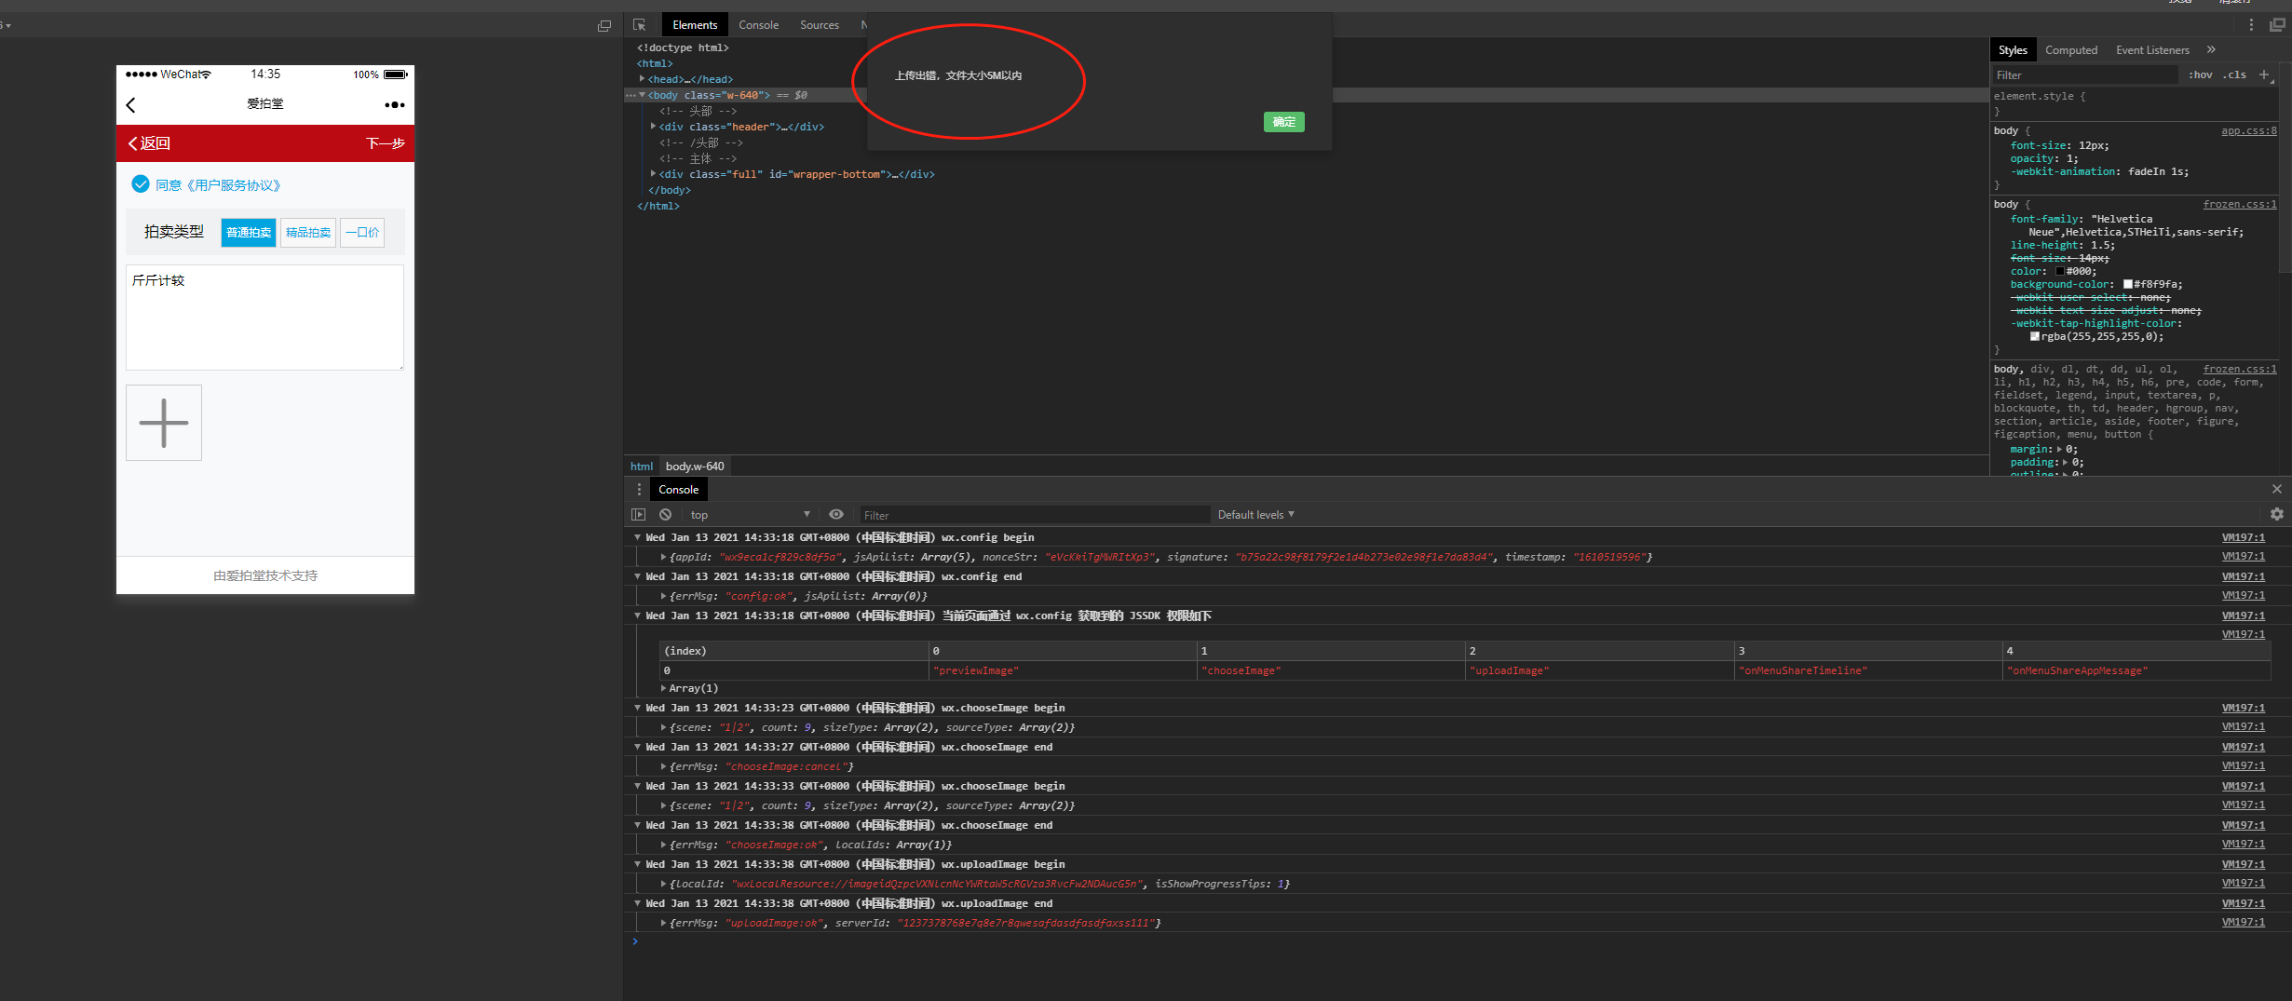Expand the chooseImage:cancel errMsg object
This screenshot has width=2292, height=1001.
tap(663, 766)
